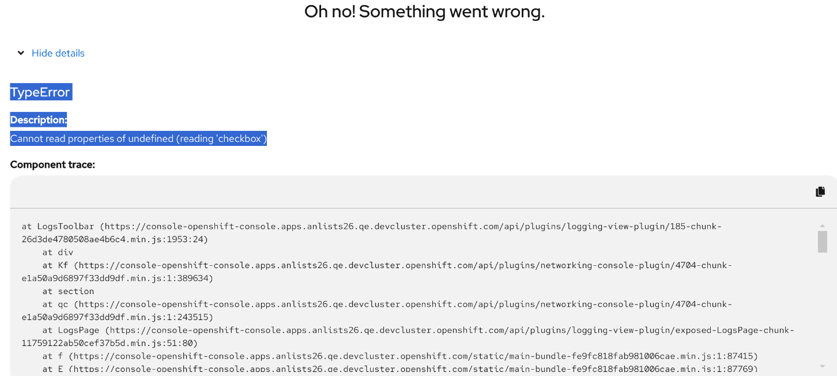The image size is (837, 376).
Task: Click the highlighted TypeError heading
Action: click(x=40, y=92)
